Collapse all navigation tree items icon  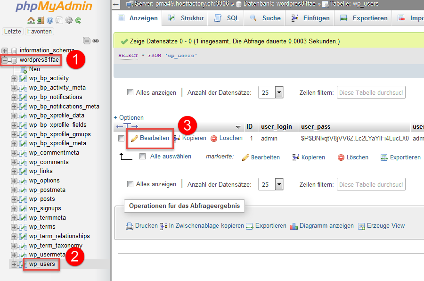pyautogui.click(x=87, y=41)
